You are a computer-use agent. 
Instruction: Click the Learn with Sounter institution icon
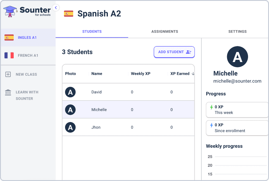(x=8, y=92)
